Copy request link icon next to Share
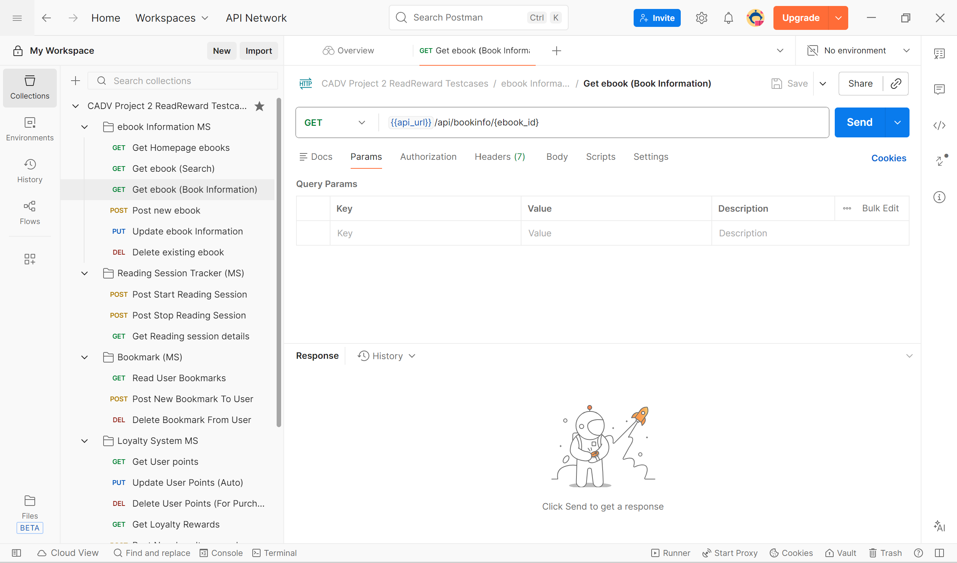Image resolution: width=957 pixels, height=563 pixels. (x=896, y=84)
